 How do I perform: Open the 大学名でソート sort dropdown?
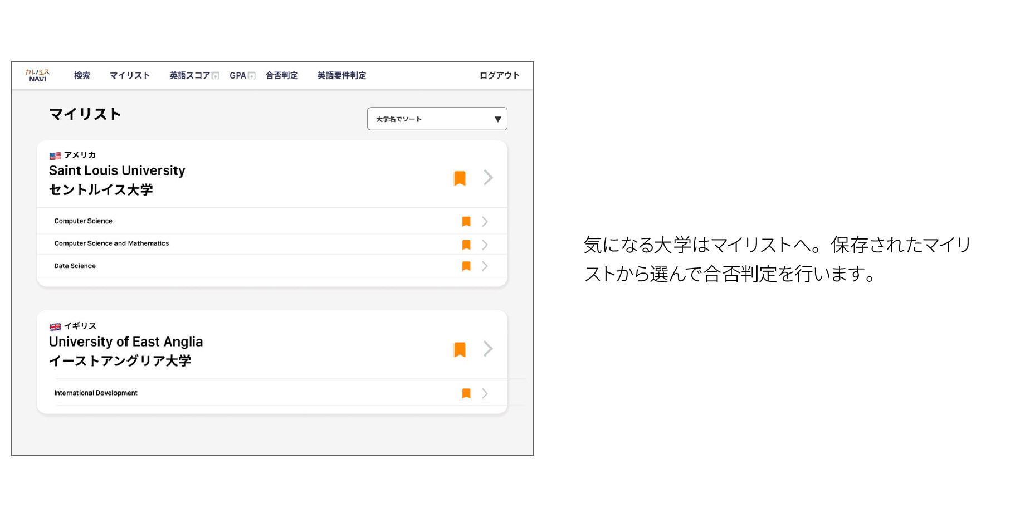pyautogui.click(x=437, y=119)
